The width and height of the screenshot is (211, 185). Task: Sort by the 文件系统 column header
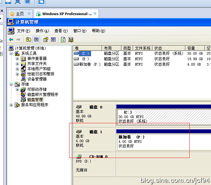(x=142, y=48)
